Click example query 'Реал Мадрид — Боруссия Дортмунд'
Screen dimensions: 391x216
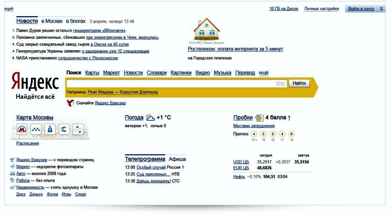click(123, 92)
